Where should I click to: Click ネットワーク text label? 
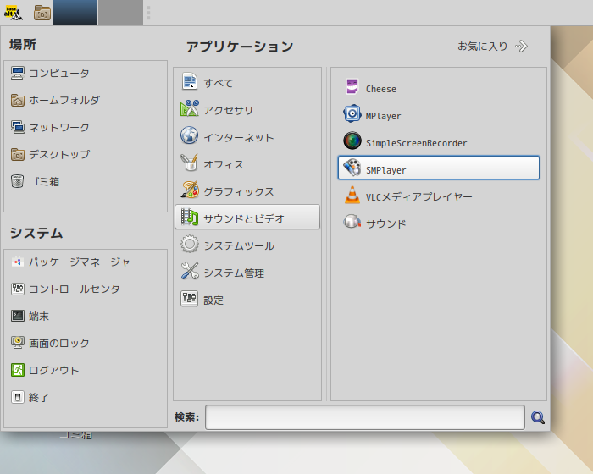[59, 128]
